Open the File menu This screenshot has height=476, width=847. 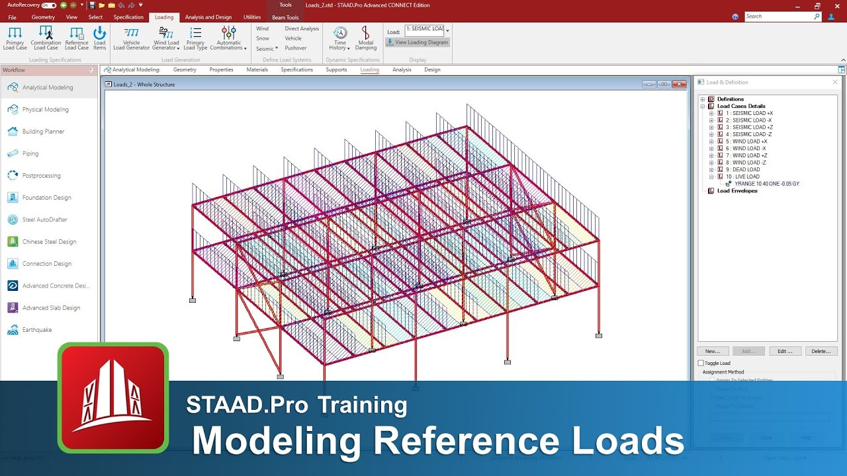click(13, 17)
